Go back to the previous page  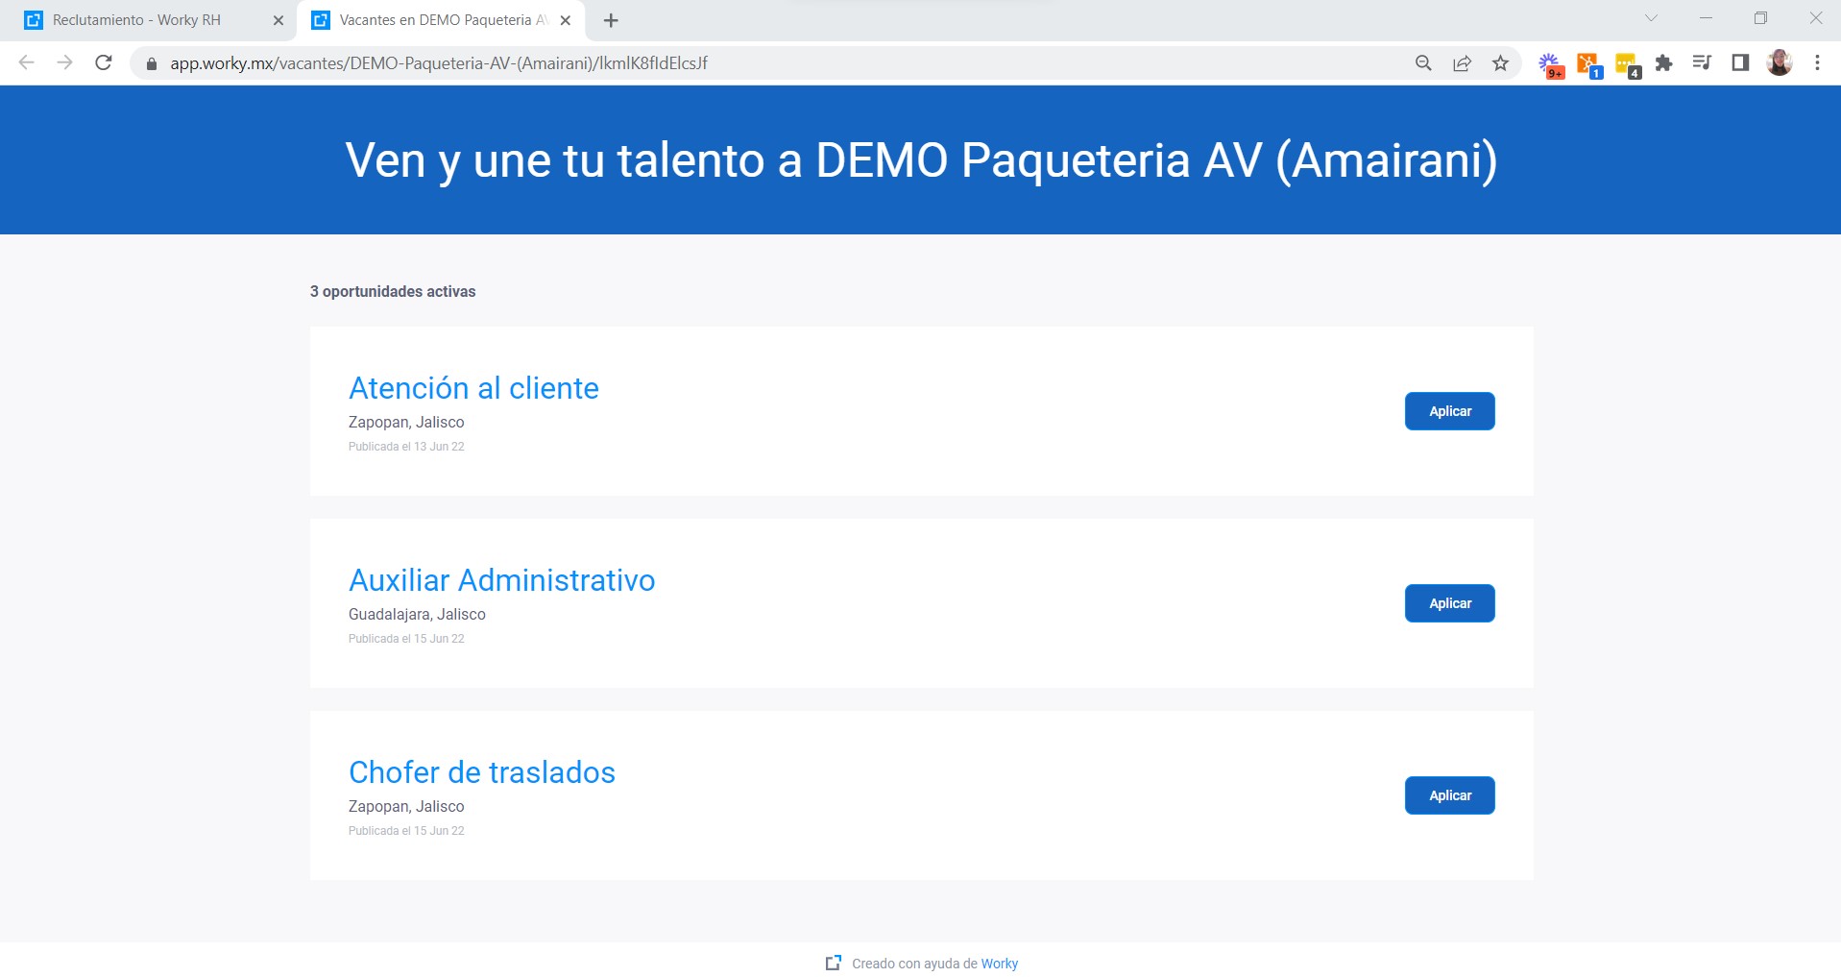(x=27, y=63)
